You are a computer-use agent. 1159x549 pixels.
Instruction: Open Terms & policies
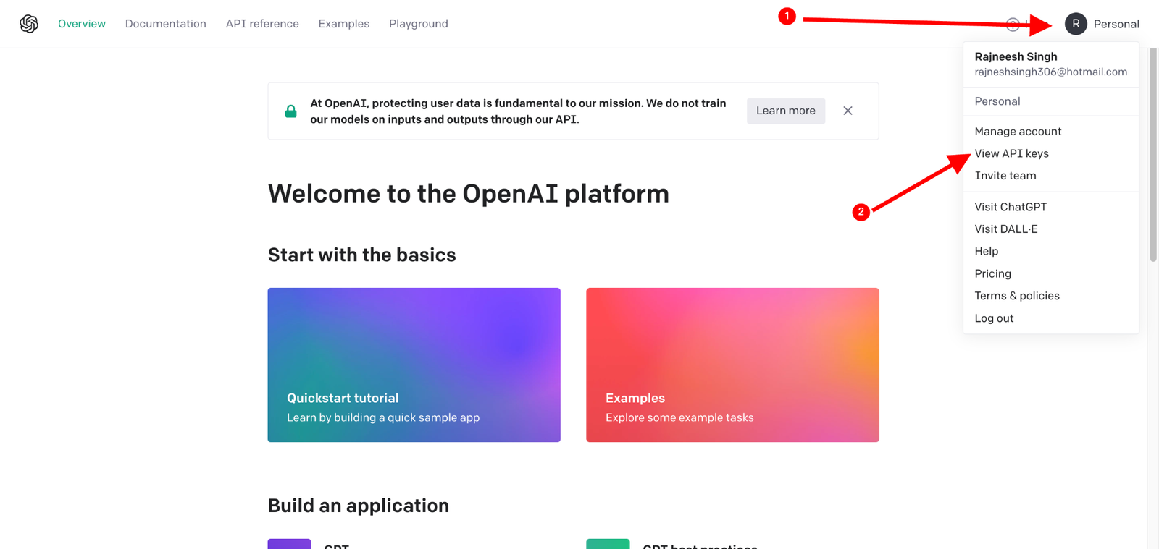[1017, 296]
